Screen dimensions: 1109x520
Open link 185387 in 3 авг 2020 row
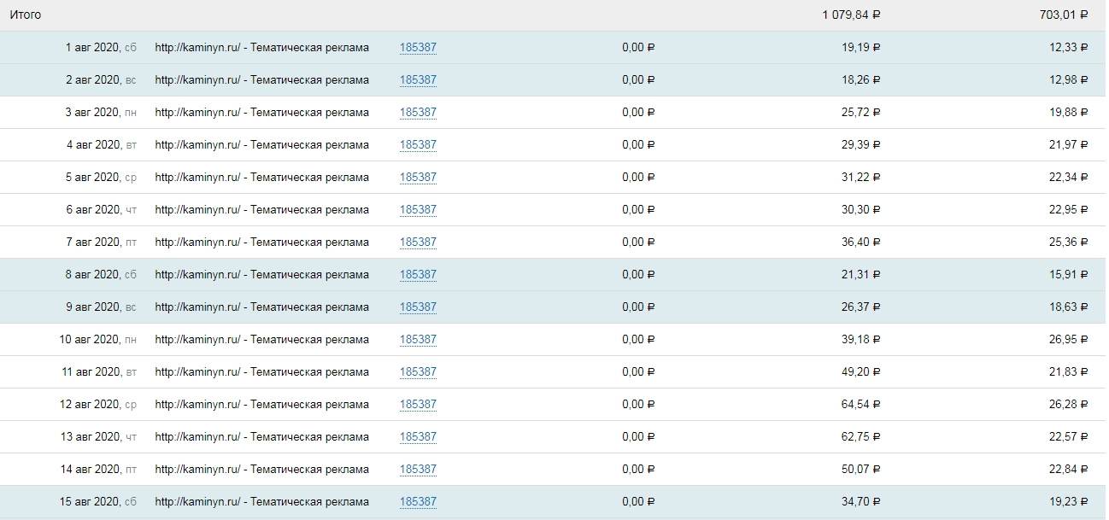(418, 113)
